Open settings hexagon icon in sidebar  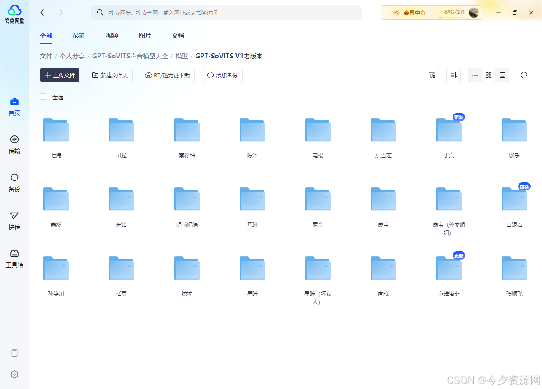14,375
